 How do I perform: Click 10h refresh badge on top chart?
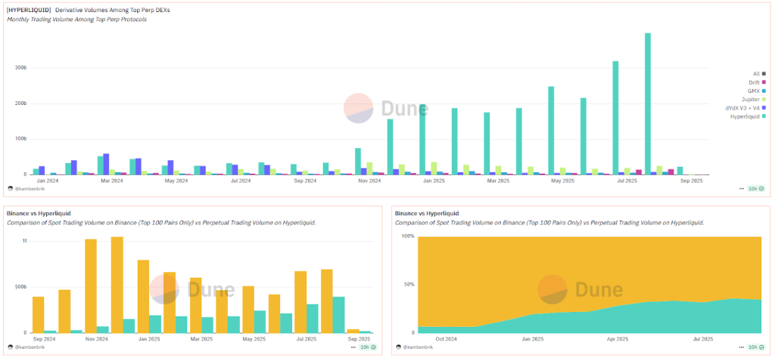[757, 188]
